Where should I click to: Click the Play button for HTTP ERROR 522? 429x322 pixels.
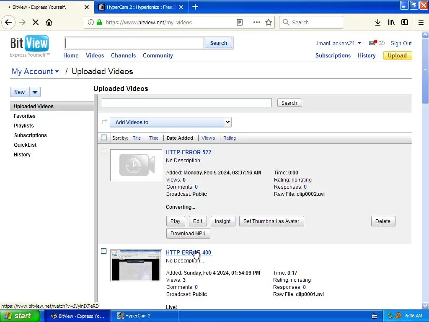pyautogui.click(x=176, y=221)
